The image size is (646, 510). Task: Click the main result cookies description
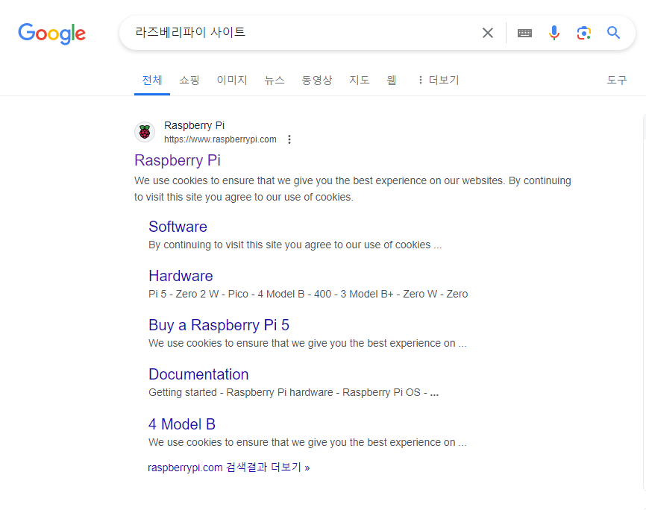(353, 189)
